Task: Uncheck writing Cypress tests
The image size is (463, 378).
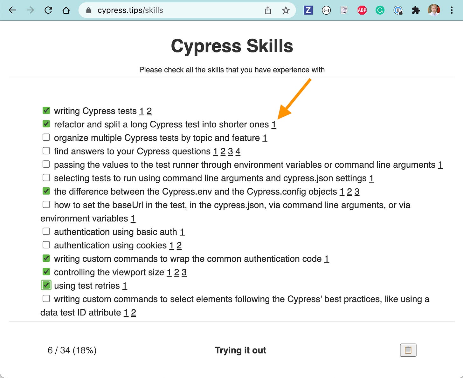Action: point(46,110)
